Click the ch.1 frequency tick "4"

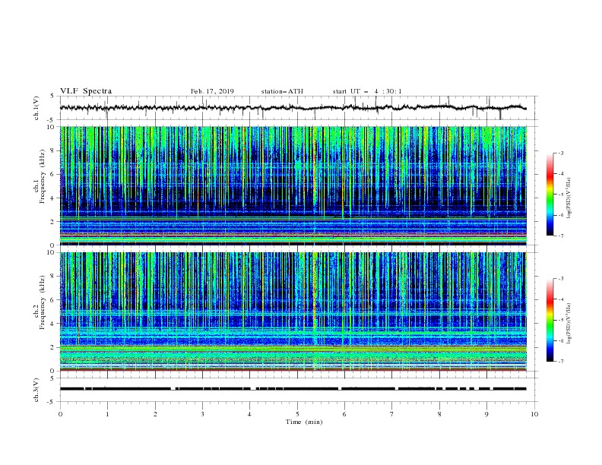[x=54, y=198]
